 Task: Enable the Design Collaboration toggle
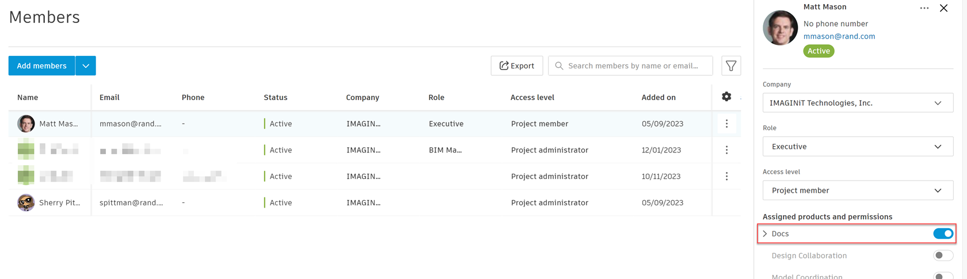tap(943, 255)
